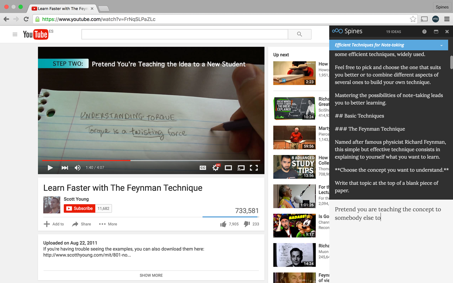Go to YouTube home via the logo
This screenshot has width=453, height=283.
click(36, 34)
